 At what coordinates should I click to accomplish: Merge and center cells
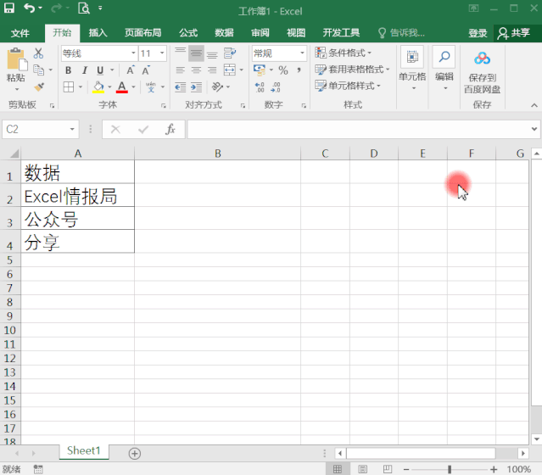(230, 70)
